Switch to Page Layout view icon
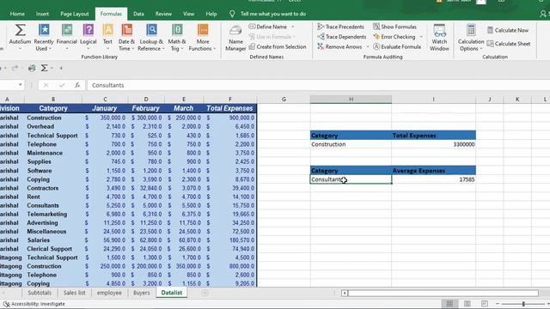The height and width of the screenshot is (309, 550). tap(467, 303)
